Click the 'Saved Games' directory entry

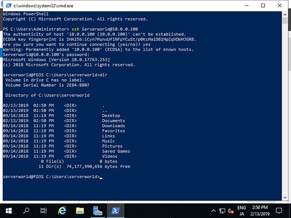pos(116,151)
